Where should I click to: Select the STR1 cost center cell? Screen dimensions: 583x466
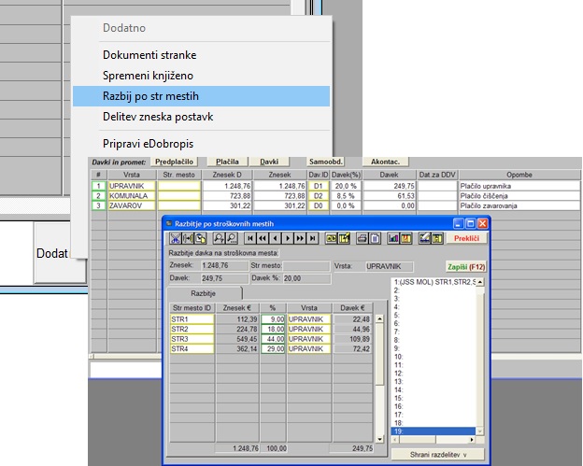coord(192,319)
